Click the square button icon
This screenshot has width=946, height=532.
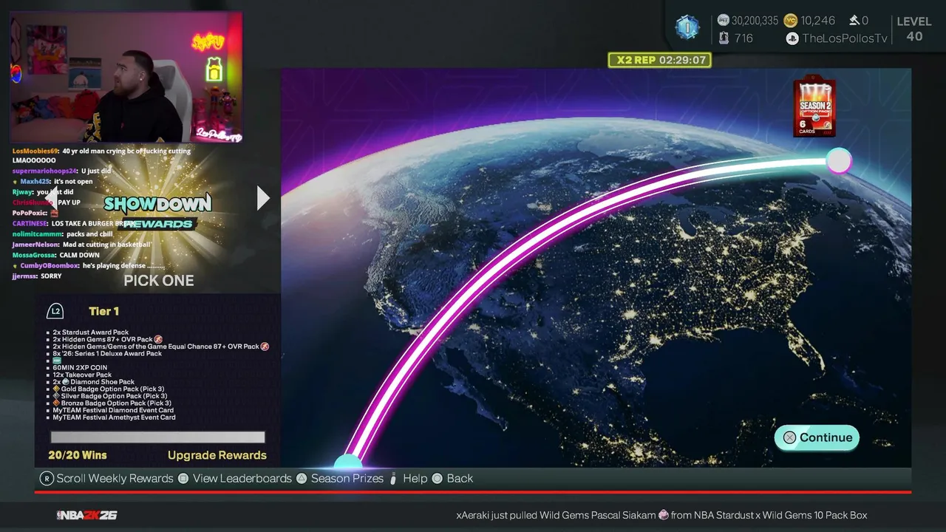click(x=183, y=478)
